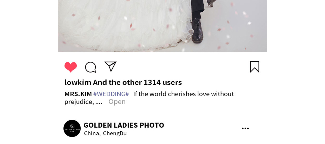Save the post with the bookmark icon
325x144 pixels.
255,67
